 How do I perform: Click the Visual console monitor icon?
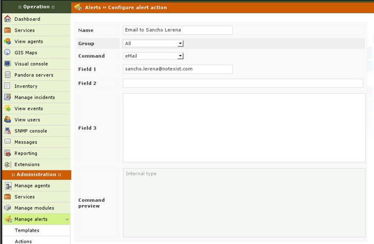tap(7, 64)
